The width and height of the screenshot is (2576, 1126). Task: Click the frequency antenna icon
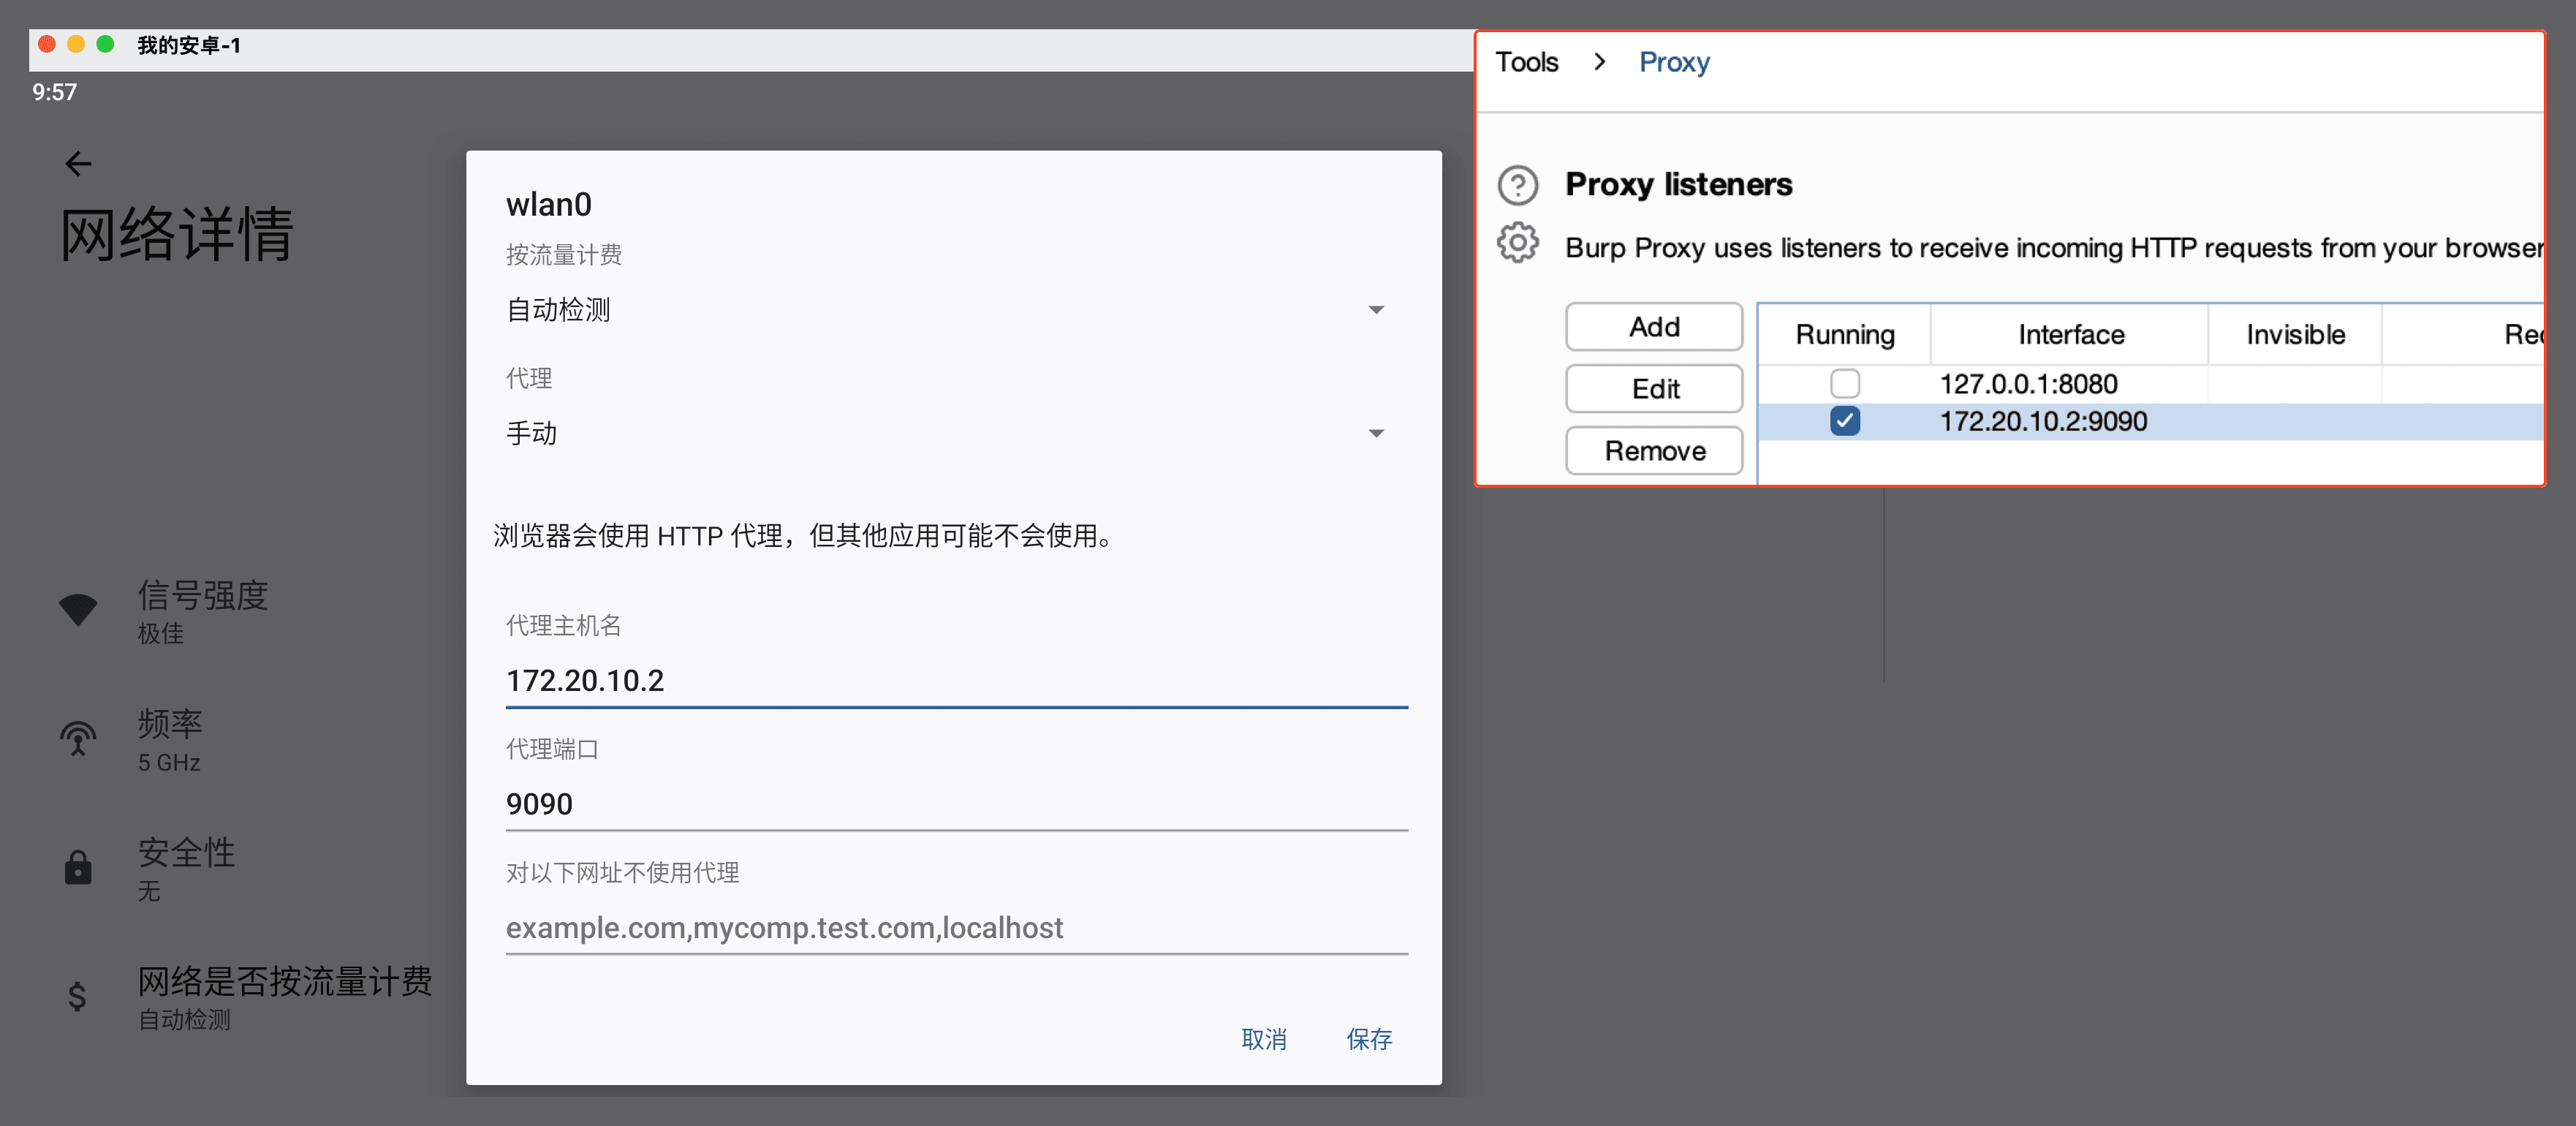point(78,739)
